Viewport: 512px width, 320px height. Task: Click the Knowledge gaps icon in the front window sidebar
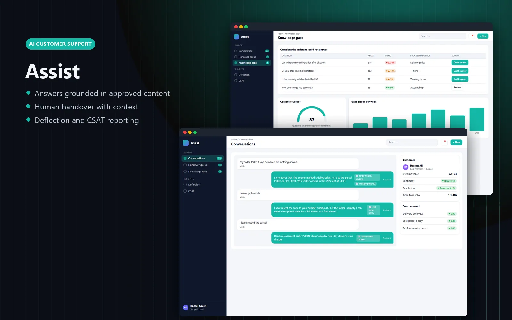185,172
